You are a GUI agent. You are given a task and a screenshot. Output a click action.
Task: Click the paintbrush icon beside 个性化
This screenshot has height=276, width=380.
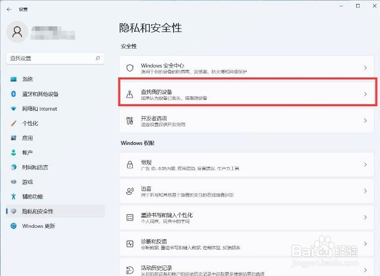coord(13,124)
